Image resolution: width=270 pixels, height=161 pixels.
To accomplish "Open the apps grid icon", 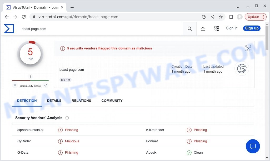I will [216, 29].
